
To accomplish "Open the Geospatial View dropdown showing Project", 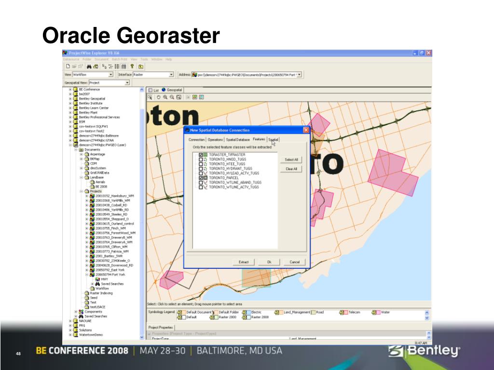I will tap(127, 83).
